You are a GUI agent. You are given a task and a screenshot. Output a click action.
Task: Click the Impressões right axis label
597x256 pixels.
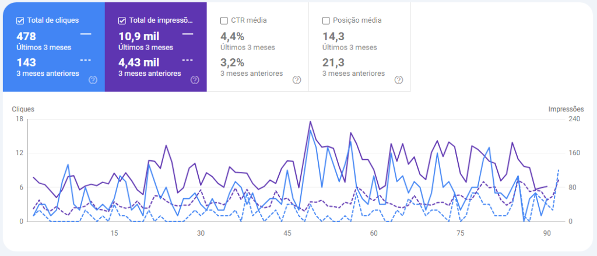tap(566, 109)
